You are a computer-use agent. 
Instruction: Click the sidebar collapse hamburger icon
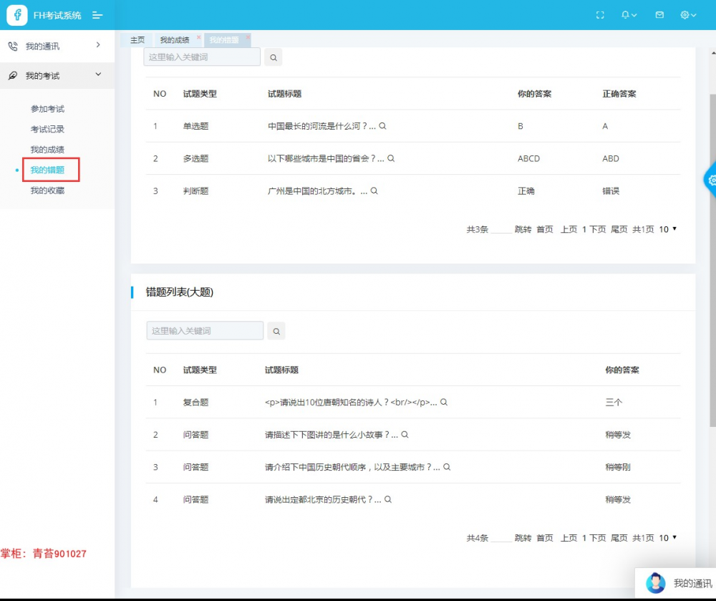pos(98,15)
